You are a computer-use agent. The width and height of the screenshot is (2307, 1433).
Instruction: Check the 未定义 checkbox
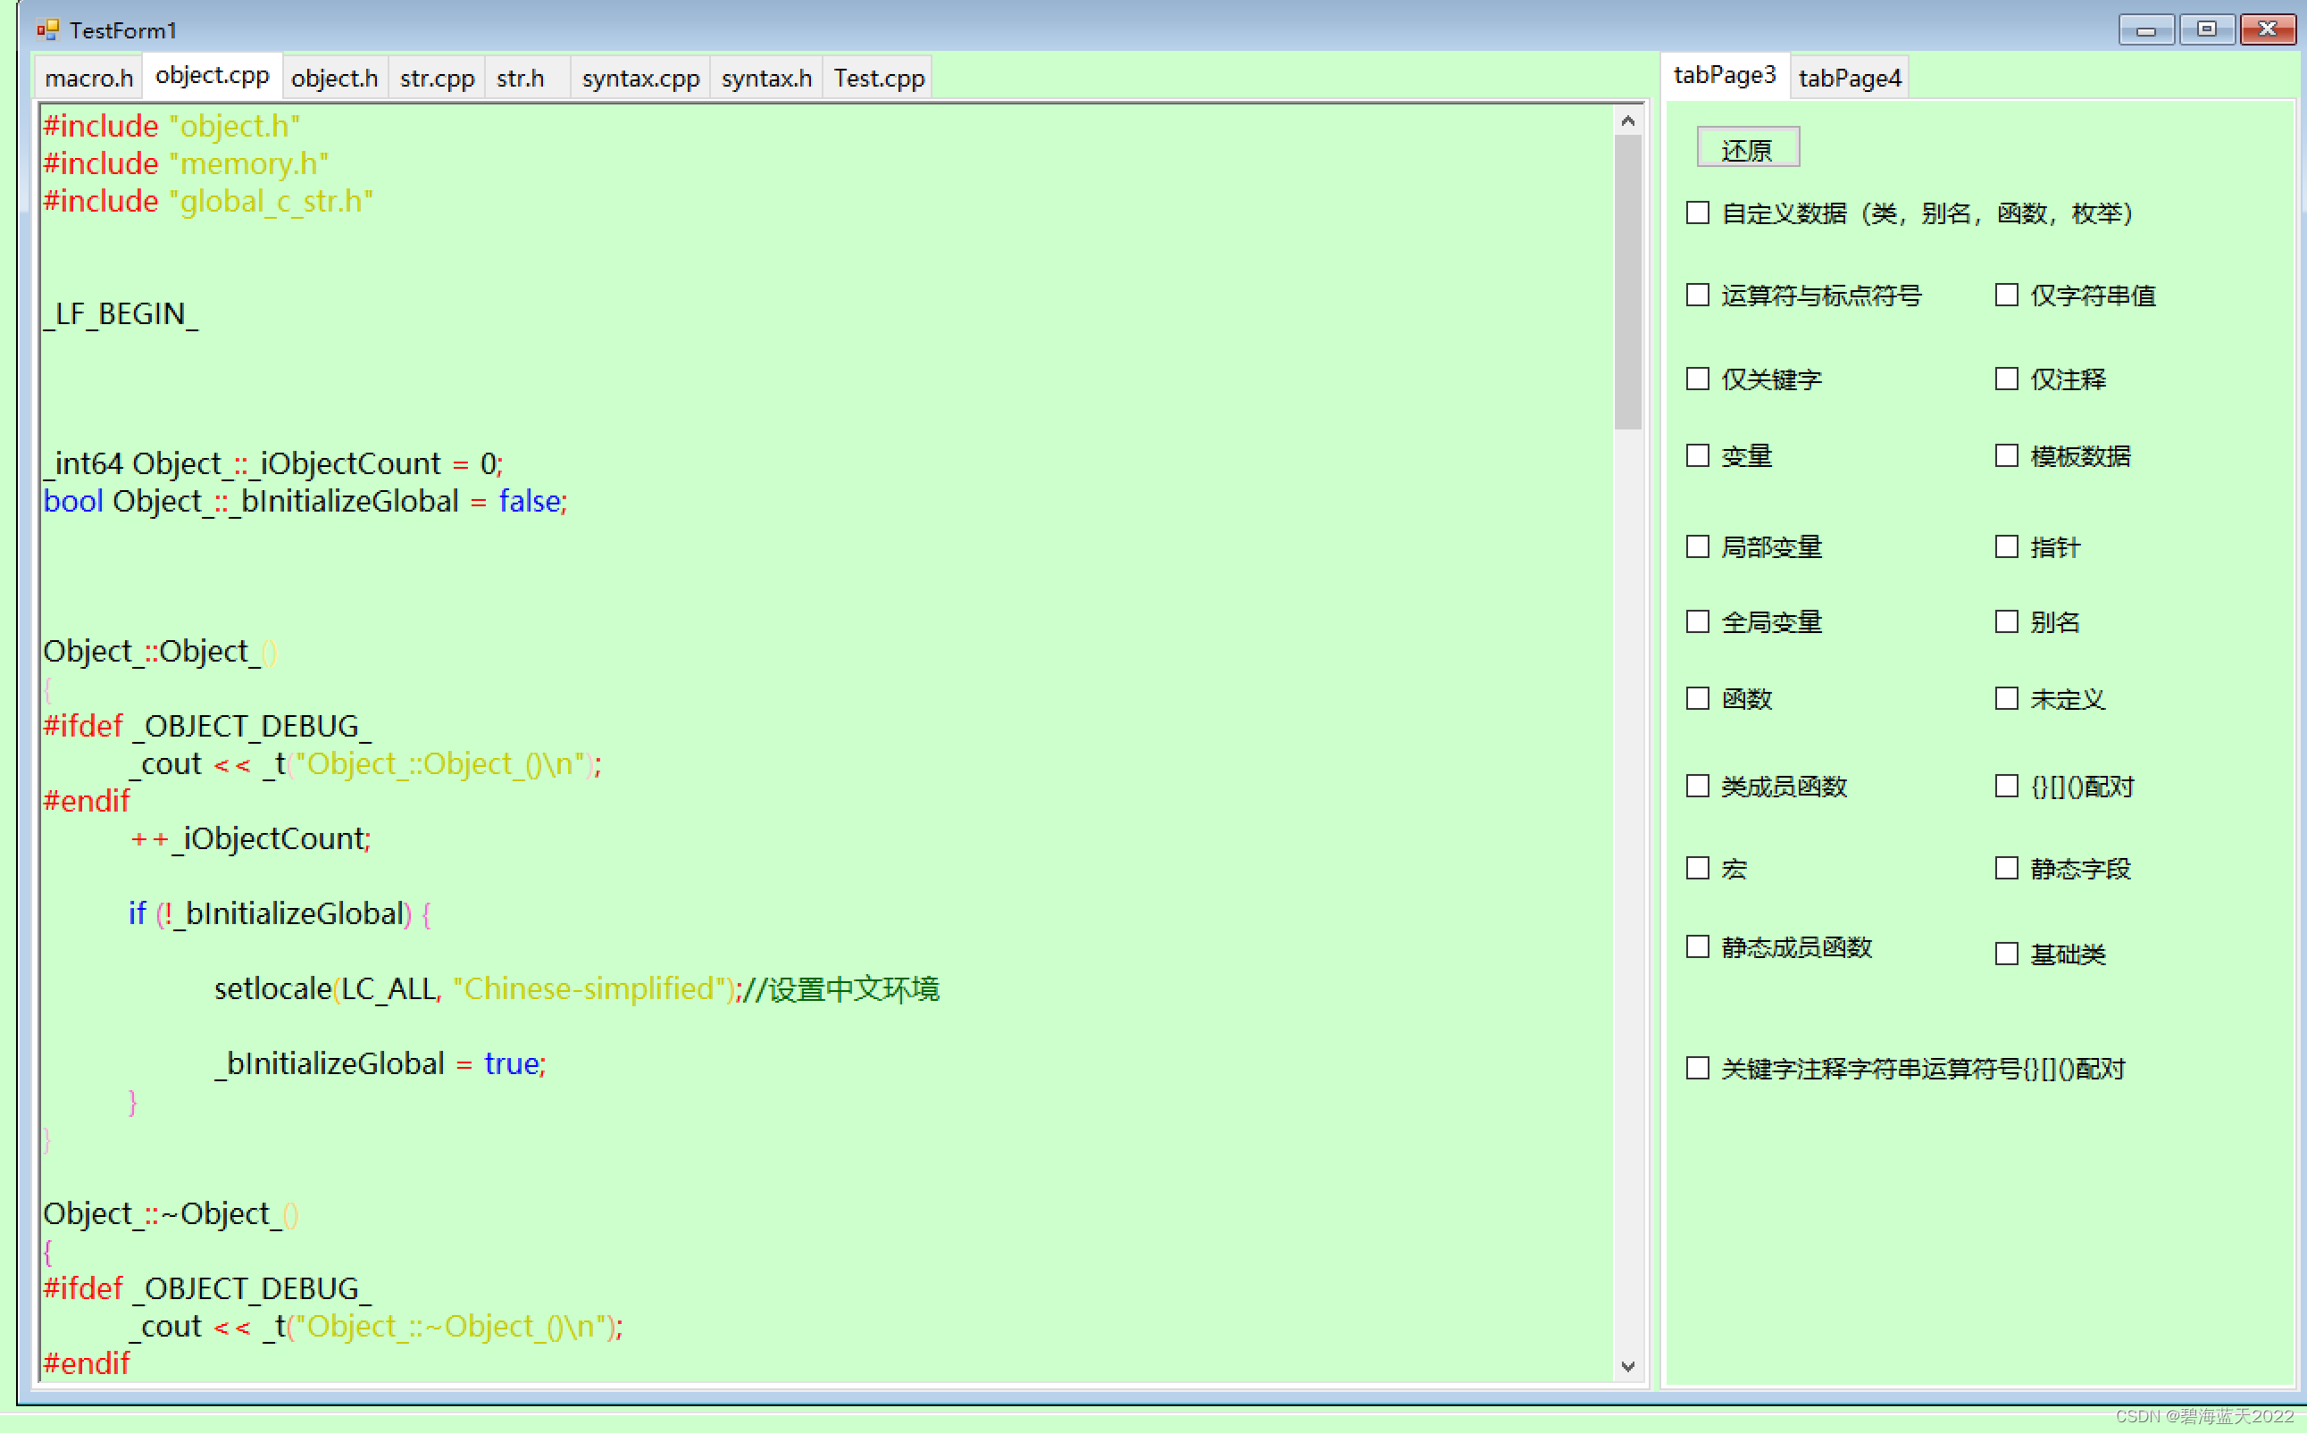click(x=2007, y=698)
